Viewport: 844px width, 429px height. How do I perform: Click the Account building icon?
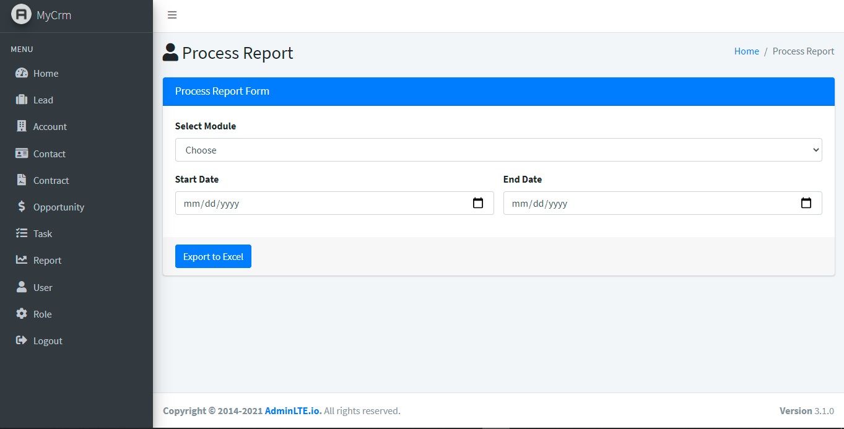coord(22,126)
